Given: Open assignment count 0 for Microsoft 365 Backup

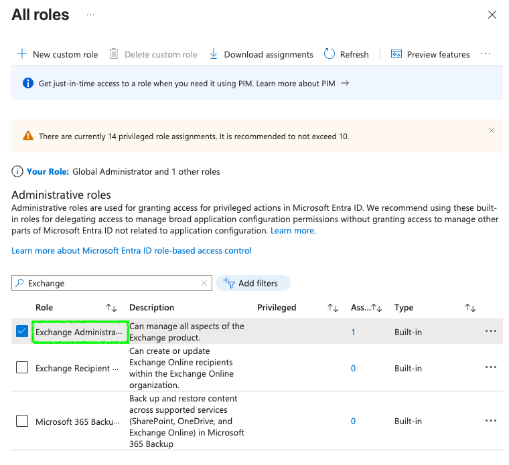Looking at the screenshot, I should tap(353, 422).
